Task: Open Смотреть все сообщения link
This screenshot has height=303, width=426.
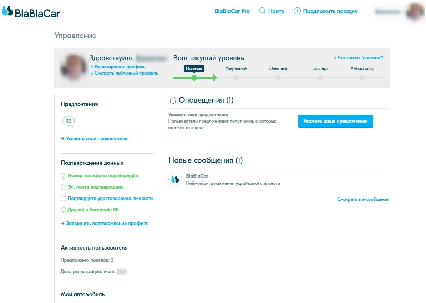Action: tap(363, 199)
